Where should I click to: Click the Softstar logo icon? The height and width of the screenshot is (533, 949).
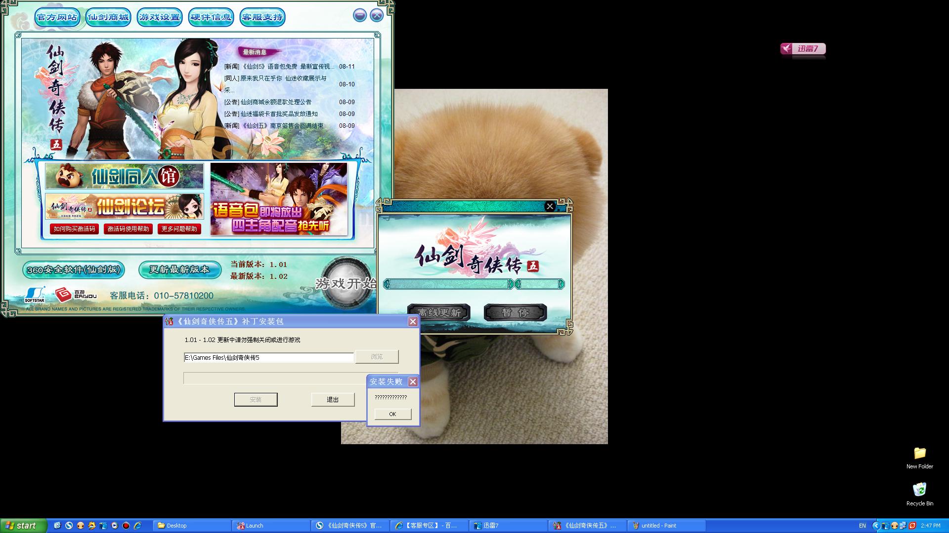[x=35, y=295]
